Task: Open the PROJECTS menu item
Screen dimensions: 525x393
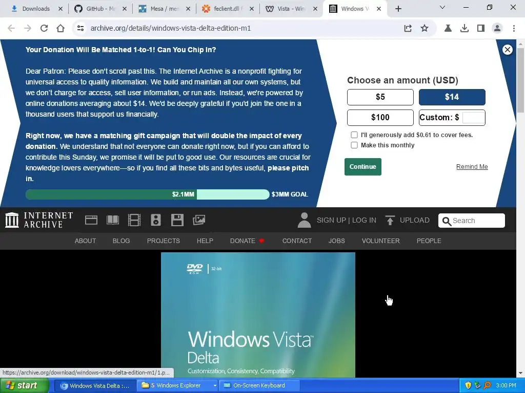Action: pos(164,241)
